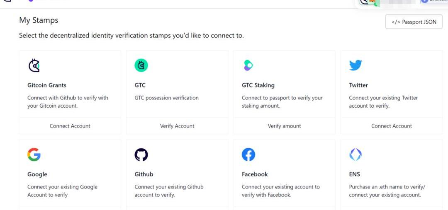448x210 pixels.
Task: Click the Facebook logo icon
Action: tap(248, 154)
